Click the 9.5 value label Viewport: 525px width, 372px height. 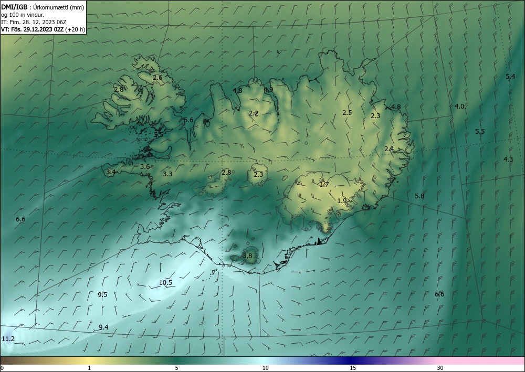[102, 295]
